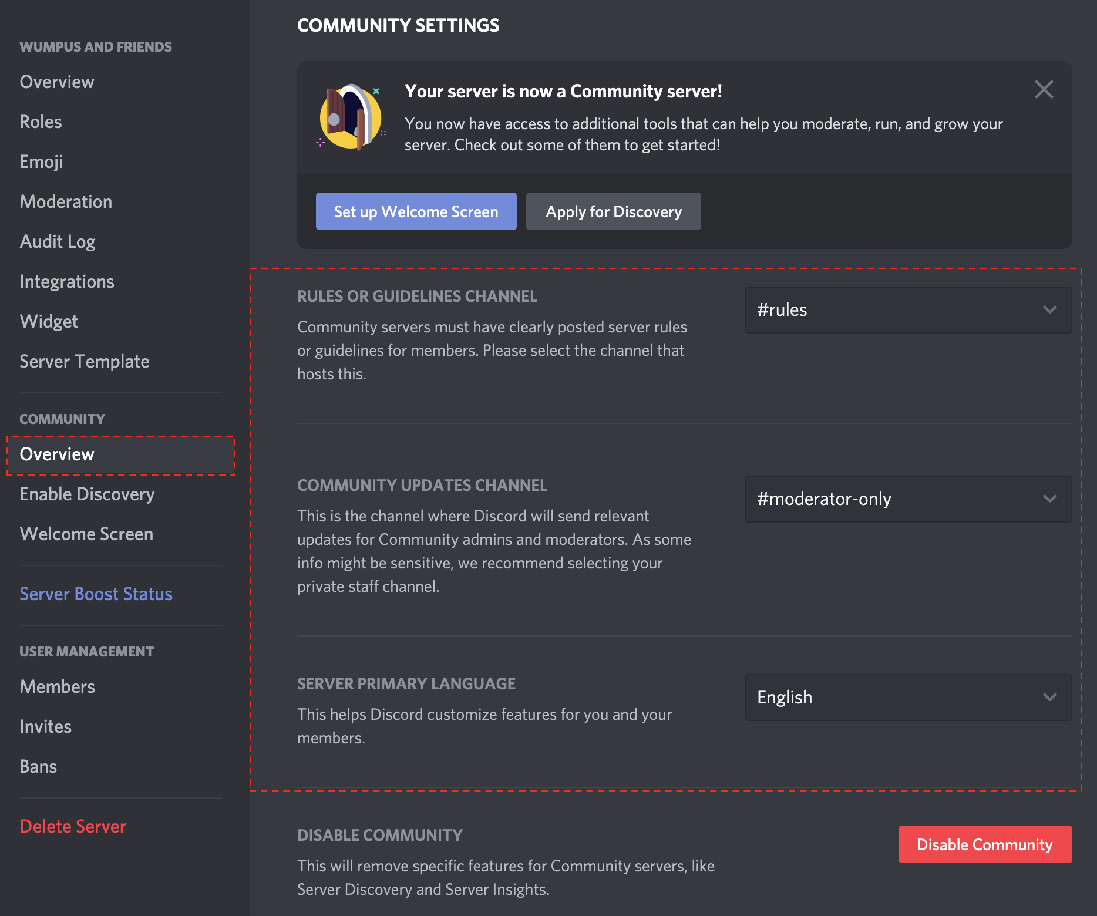Screen dimensions: 1097x916
Task: View the Audit Log
Action: (x=57, y=241)
